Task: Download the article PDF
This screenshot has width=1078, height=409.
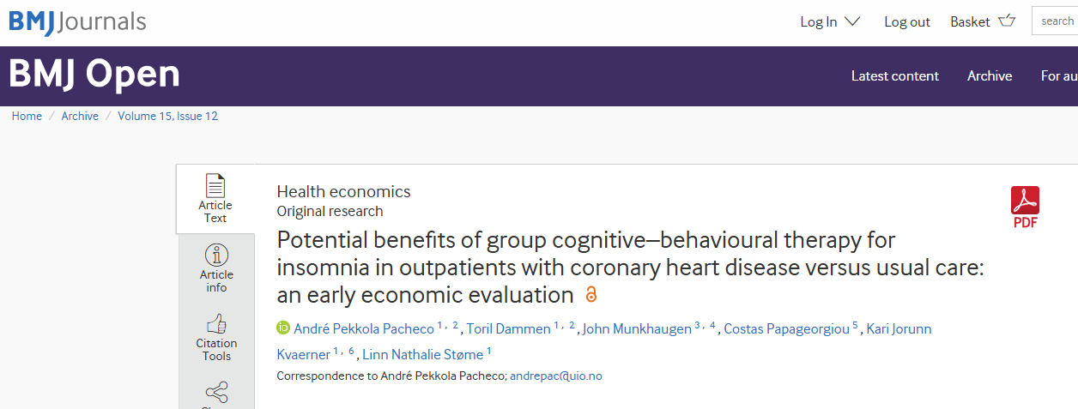Action: pos(1025,207)
